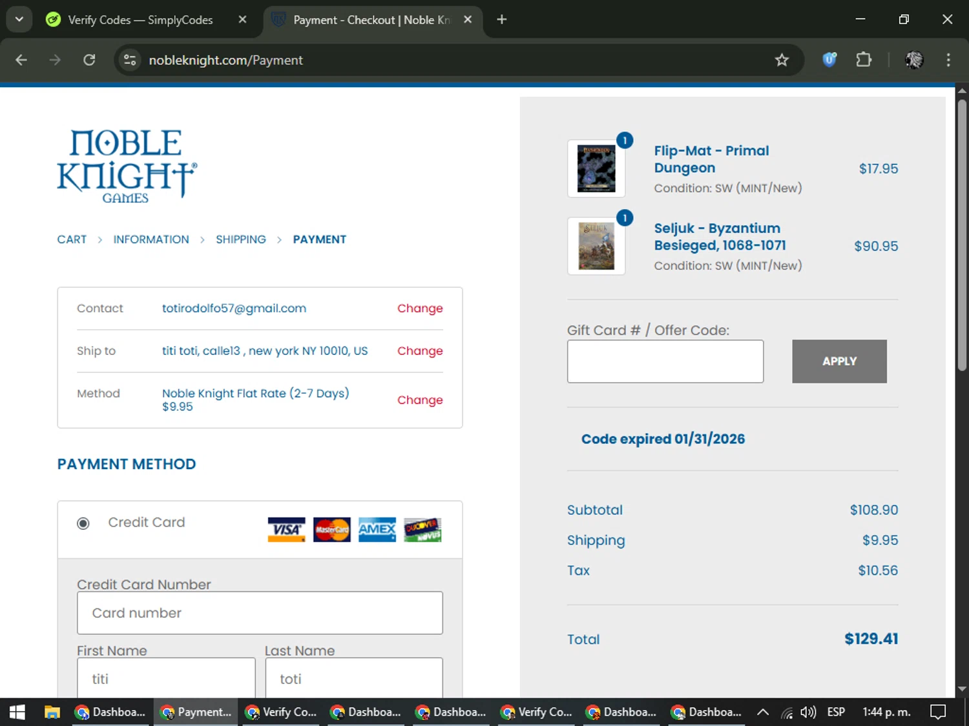Go to CART breadcrumb step
969x726 pixels.
click(72, 239)
